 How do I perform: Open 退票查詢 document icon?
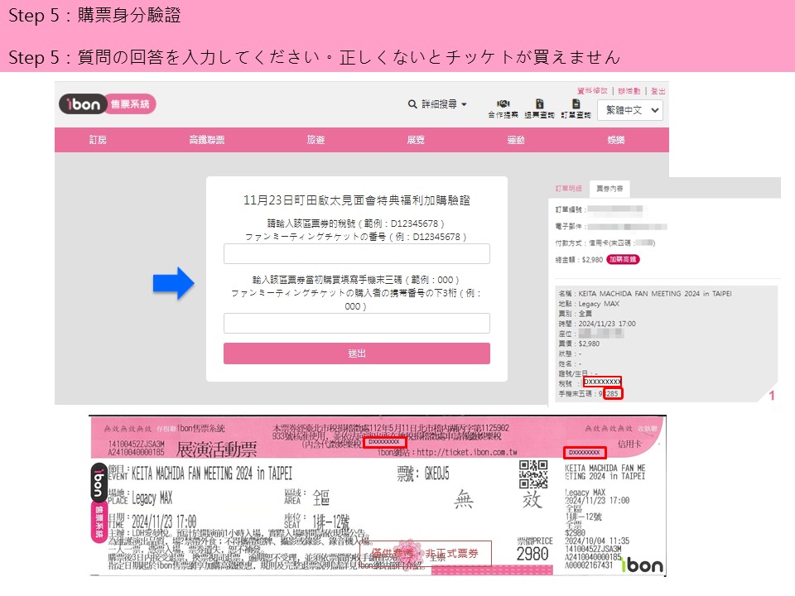[539, 104]
